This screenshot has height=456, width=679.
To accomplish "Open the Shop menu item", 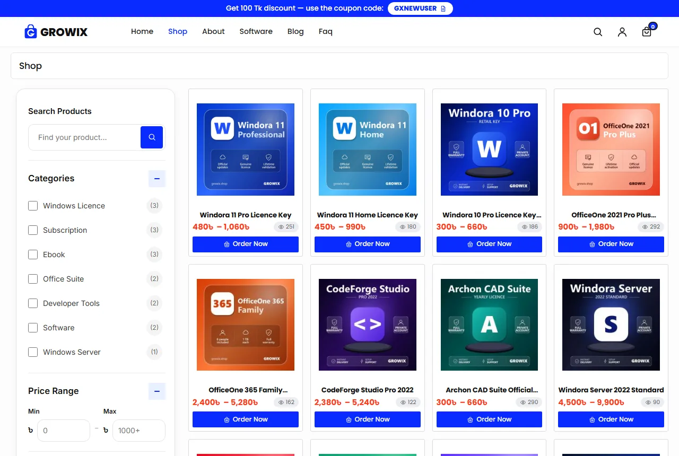I will click(x=178, y=31).
